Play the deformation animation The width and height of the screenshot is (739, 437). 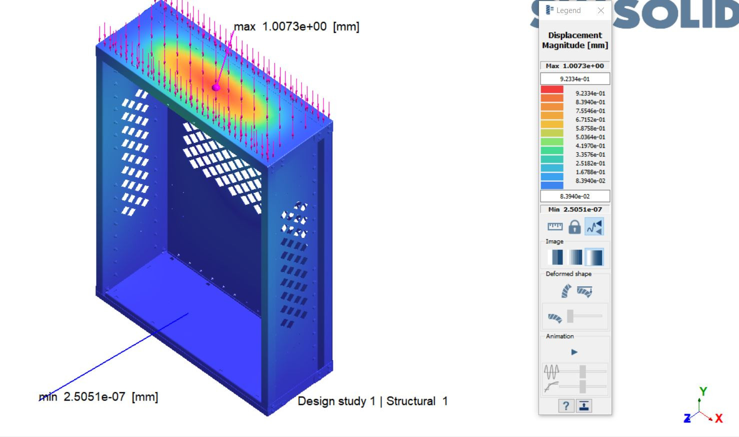pyautogui.click(x=574, y=352)
